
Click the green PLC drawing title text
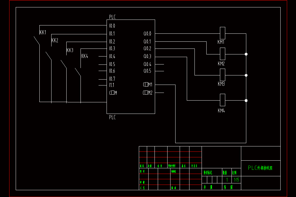[260, 168]
